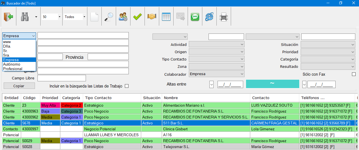The width and height of the screenshot is (359, 150).
Task: Click the teal Categoria 3 cell
Action: click(72, 111)
